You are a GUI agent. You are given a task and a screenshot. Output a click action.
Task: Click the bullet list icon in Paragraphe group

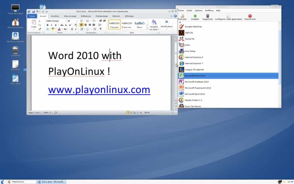click(81, 21)
